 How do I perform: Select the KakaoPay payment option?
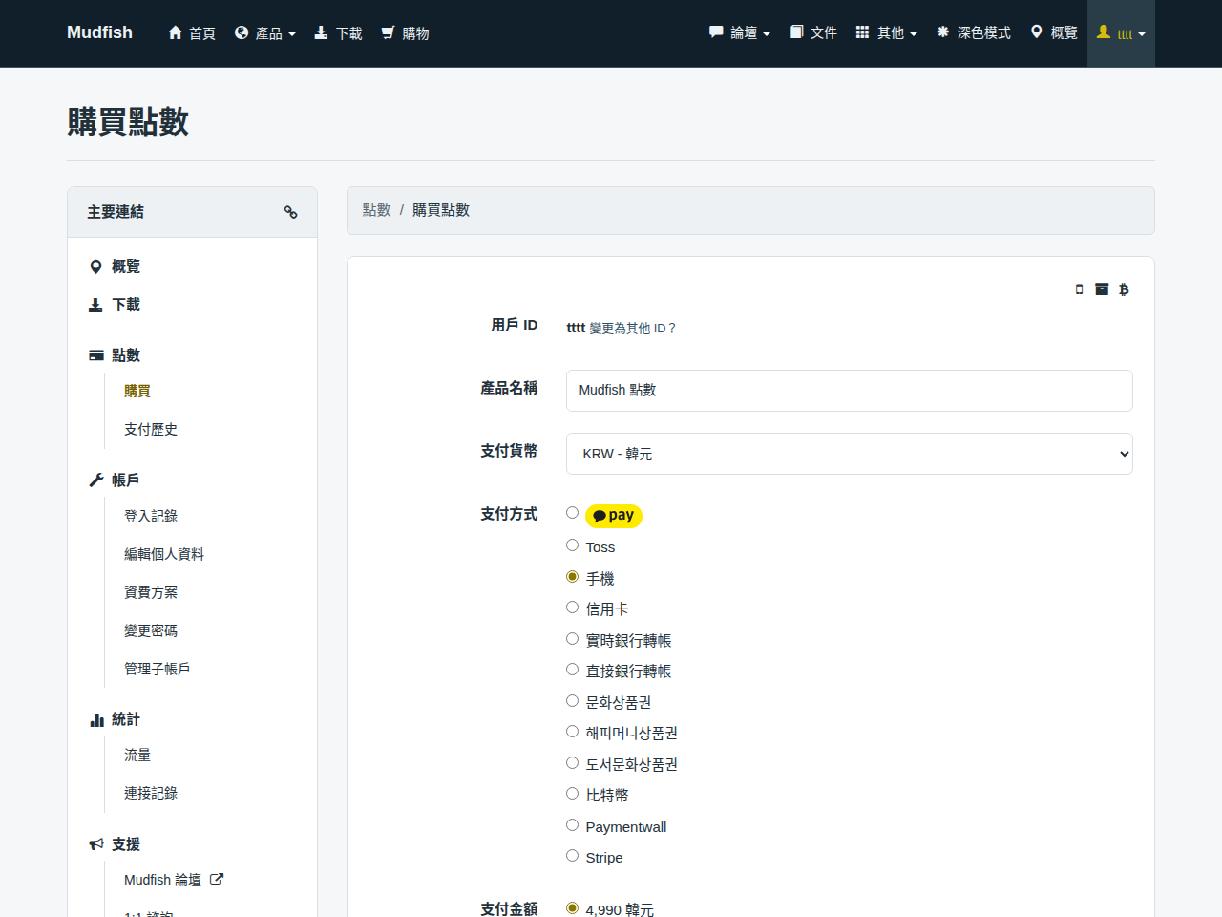[572, 513]
